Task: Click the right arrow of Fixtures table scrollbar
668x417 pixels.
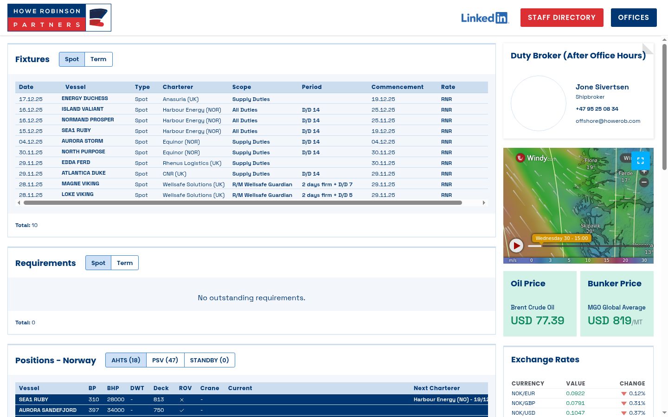Action: coord(484,202)
